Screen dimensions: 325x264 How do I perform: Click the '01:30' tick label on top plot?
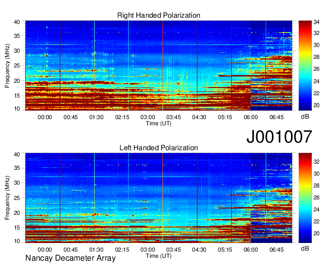pyautogui.click(x=97, y=117)
